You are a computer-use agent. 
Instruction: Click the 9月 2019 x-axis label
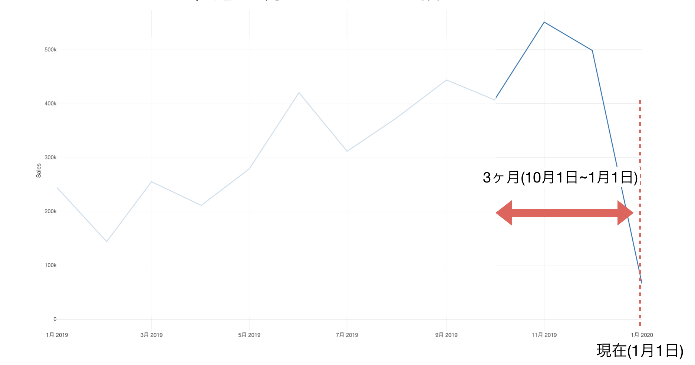point(446,335)
